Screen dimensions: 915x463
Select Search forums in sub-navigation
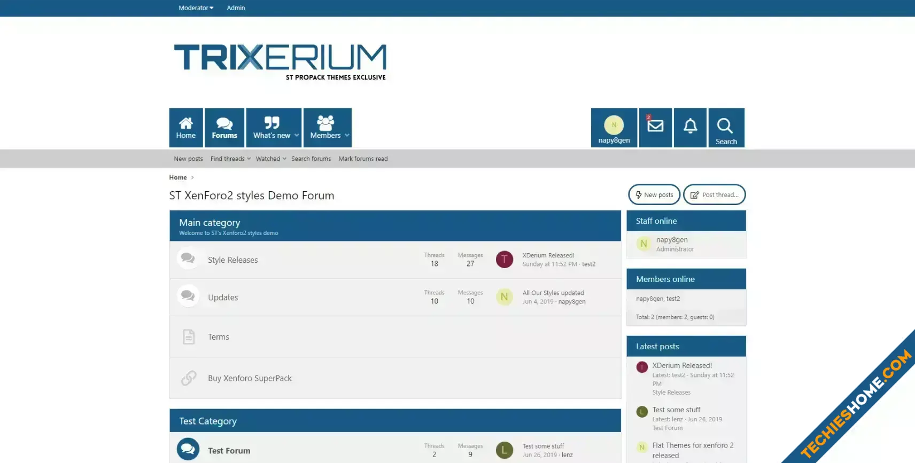tap(311, 159)
